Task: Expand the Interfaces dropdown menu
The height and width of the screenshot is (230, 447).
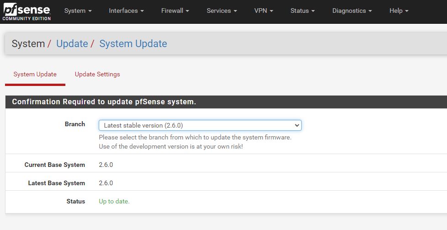Action: coord(126,11)
